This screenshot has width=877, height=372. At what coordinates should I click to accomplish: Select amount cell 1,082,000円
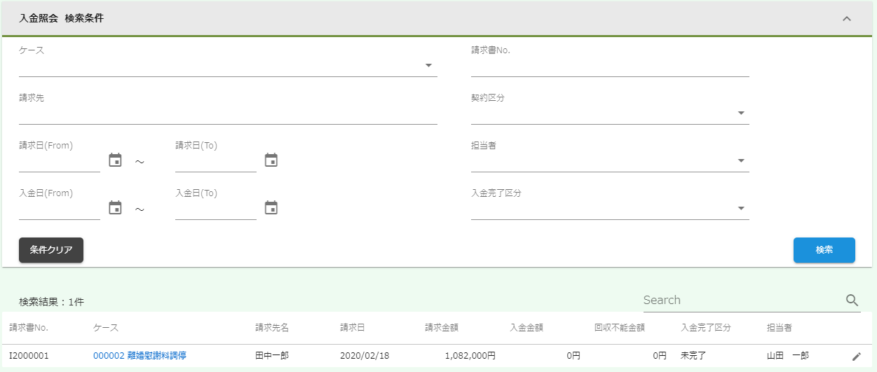[470, 356]
